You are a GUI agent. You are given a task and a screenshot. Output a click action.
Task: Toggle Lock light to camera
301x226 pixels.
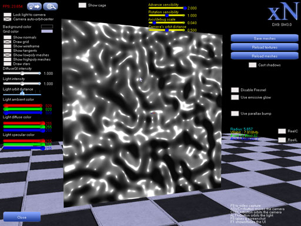(x=8, y=15)
